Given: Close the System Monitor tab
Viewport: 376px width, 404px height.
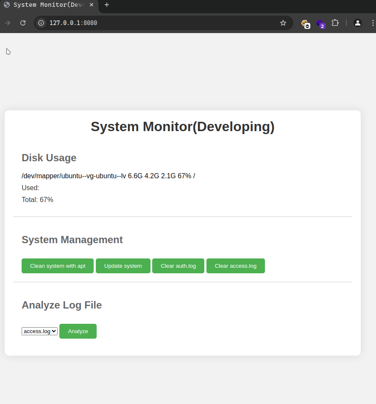Looking at the screenshot, I should click(x=92, y=5).
